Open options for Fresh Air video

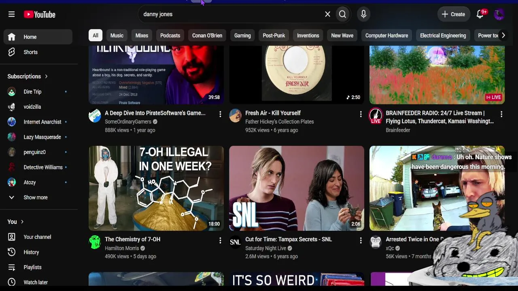[x=361, y=114]
